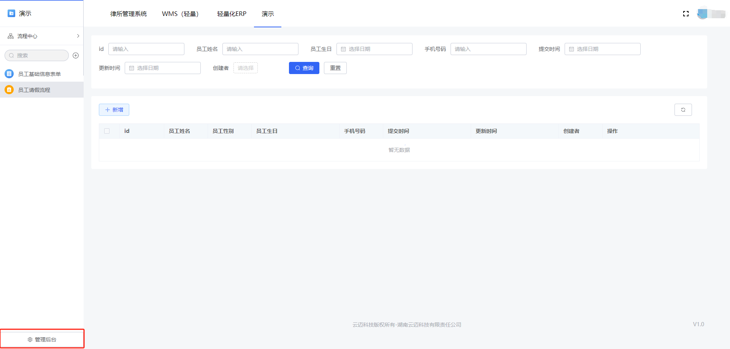
Task: Expand the 流程中心 chevron
Action: tap(78, 36)
